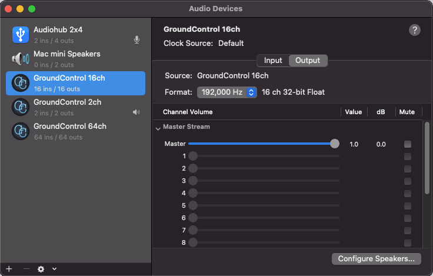Mute channel 3
This screenshot has height=276, width=433.
(x=408, y=181)
